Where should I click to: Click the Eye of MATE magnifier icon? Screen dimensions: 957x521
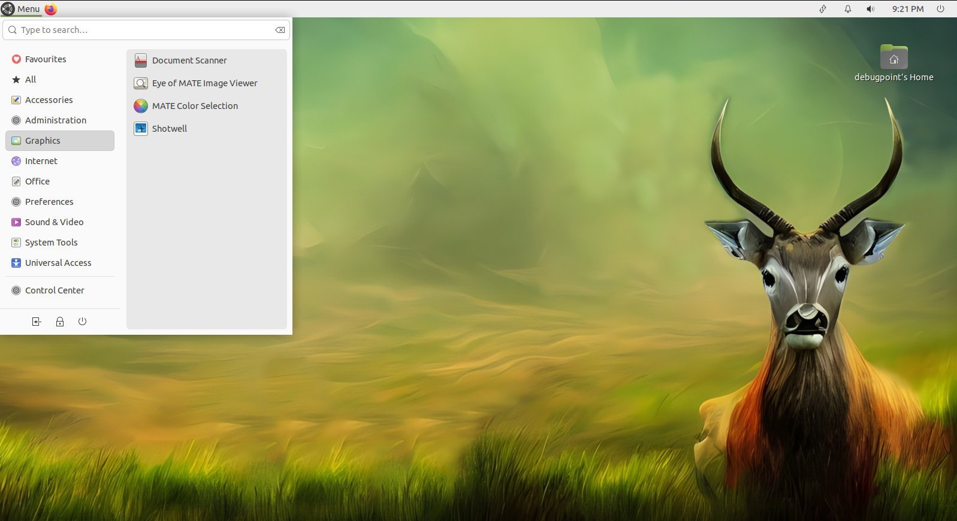point(141,83)
